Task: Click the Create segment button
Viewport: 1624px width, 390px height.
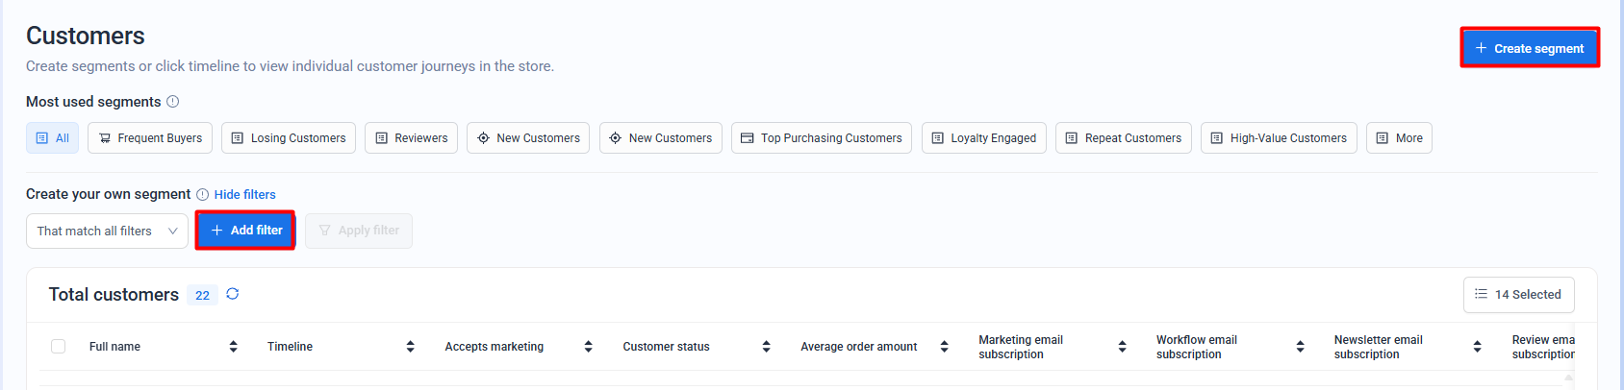Action: (x=1529, y=48)
